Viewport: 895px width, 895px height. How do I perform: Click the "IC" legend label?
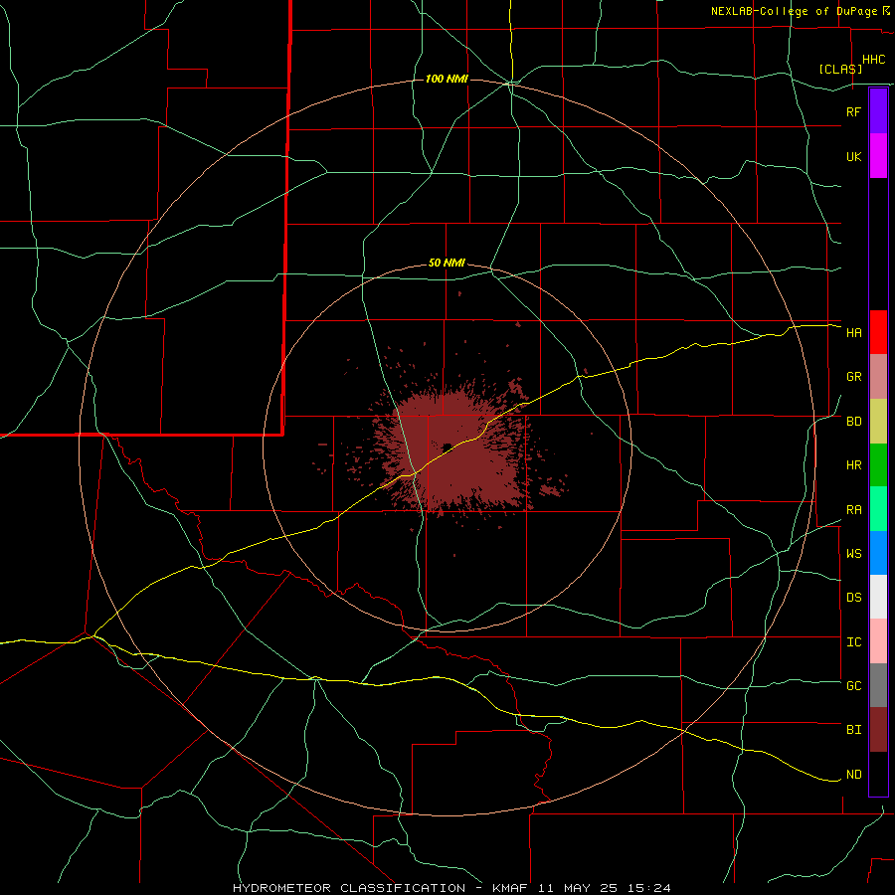coord(853,642)
